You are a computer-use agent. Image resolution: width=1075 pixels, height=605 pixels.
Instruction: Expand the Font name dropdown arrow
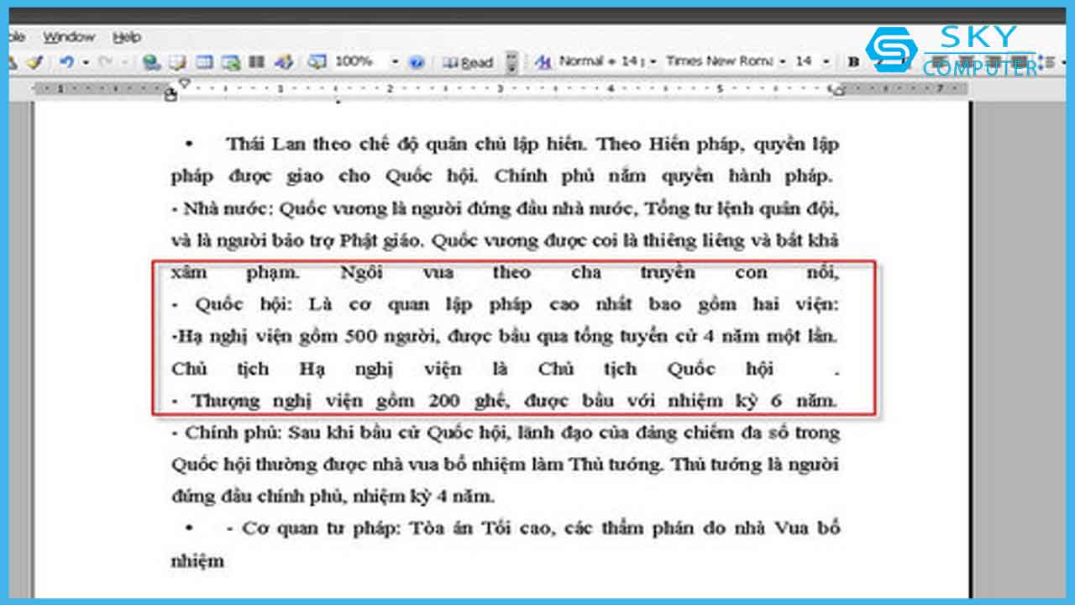783,61
